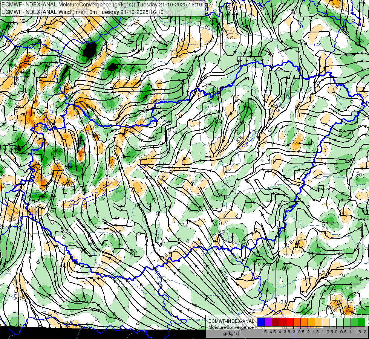This screenshot has width=369, height=339.
Task: Select the darkest green swatch for 1.5 to 2
Action: (362, 322)
